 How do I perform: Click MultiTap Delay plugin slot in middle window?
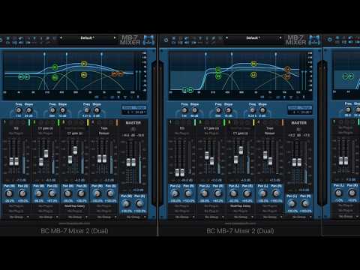tap(241, 206)
